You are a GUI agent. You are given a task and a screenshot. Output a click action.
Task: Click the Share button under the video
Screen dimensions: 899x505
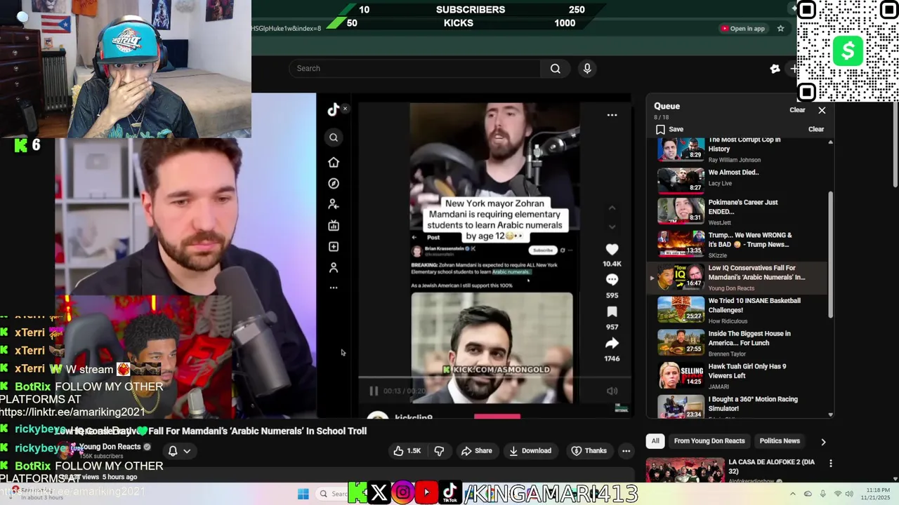click(x=476, y=451)
